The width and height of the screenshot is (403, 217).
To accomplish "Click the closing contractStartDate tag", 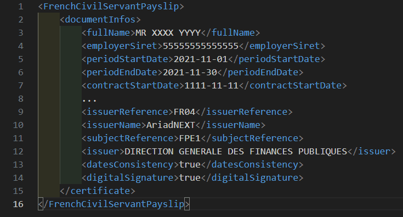I will (292, 86).
